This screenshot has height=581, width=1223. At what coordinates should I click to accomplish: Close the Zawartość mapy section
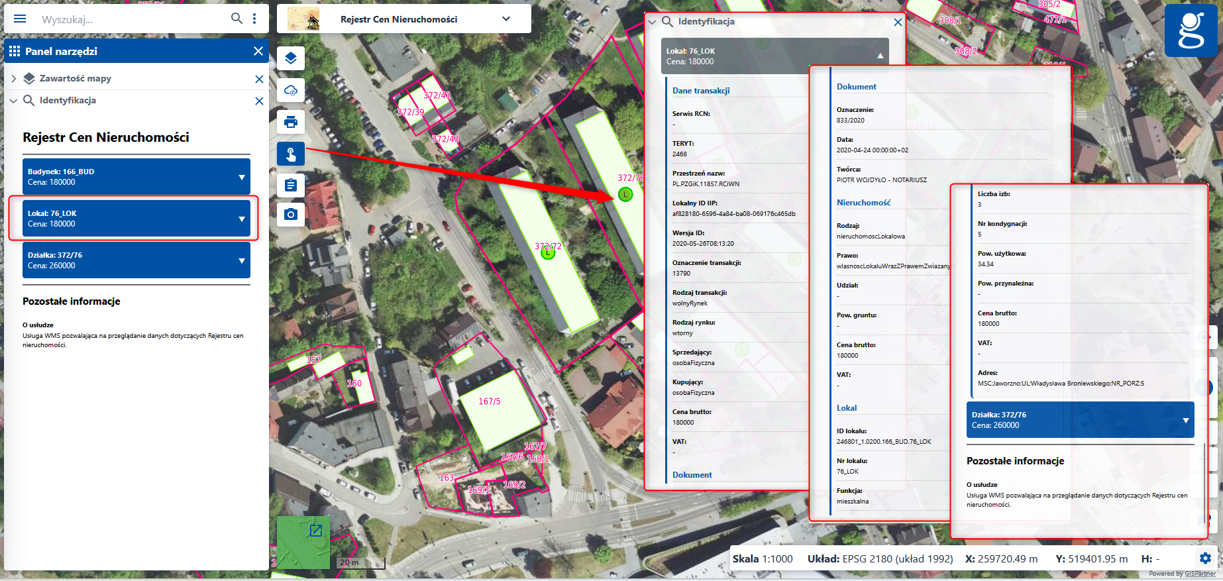pos(259,79)
